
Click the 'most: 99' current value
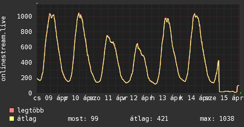tap(83, 119)
